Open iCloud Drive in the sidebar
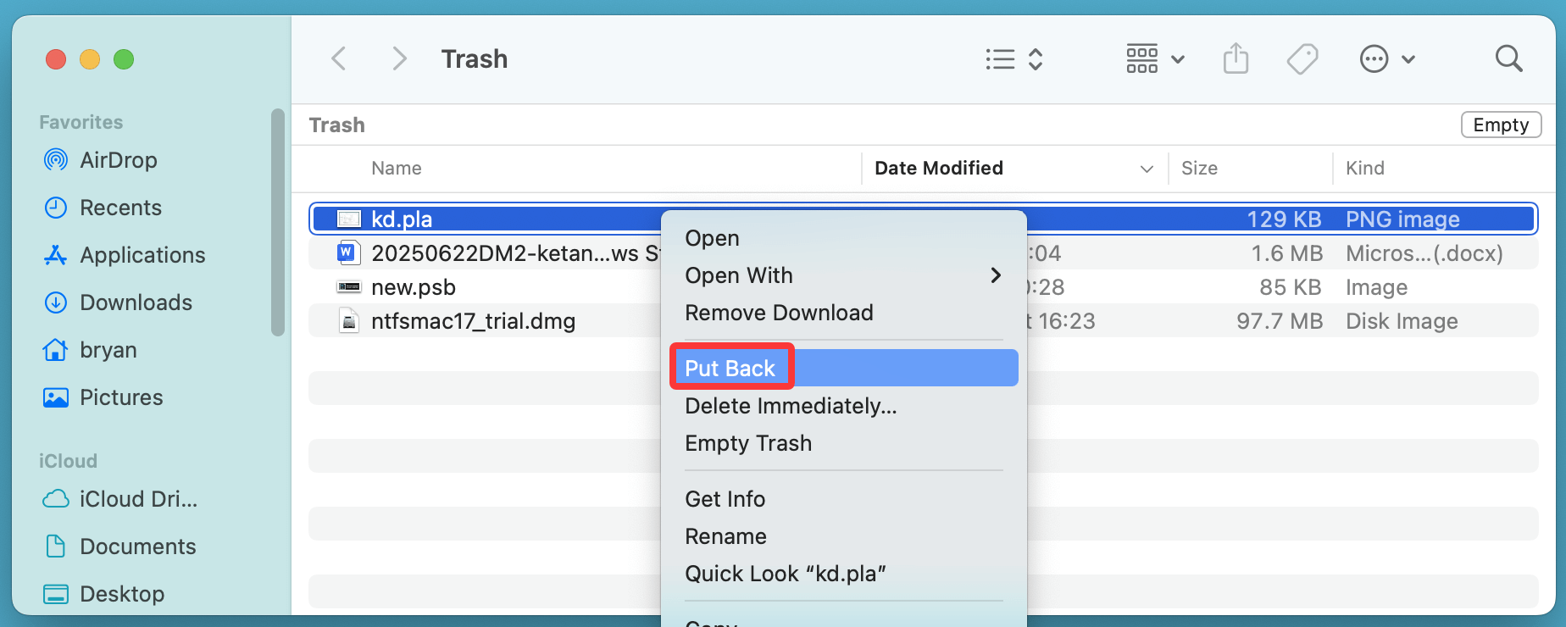Viewport: 1566px width, 627px height. (x=138, y=499)
